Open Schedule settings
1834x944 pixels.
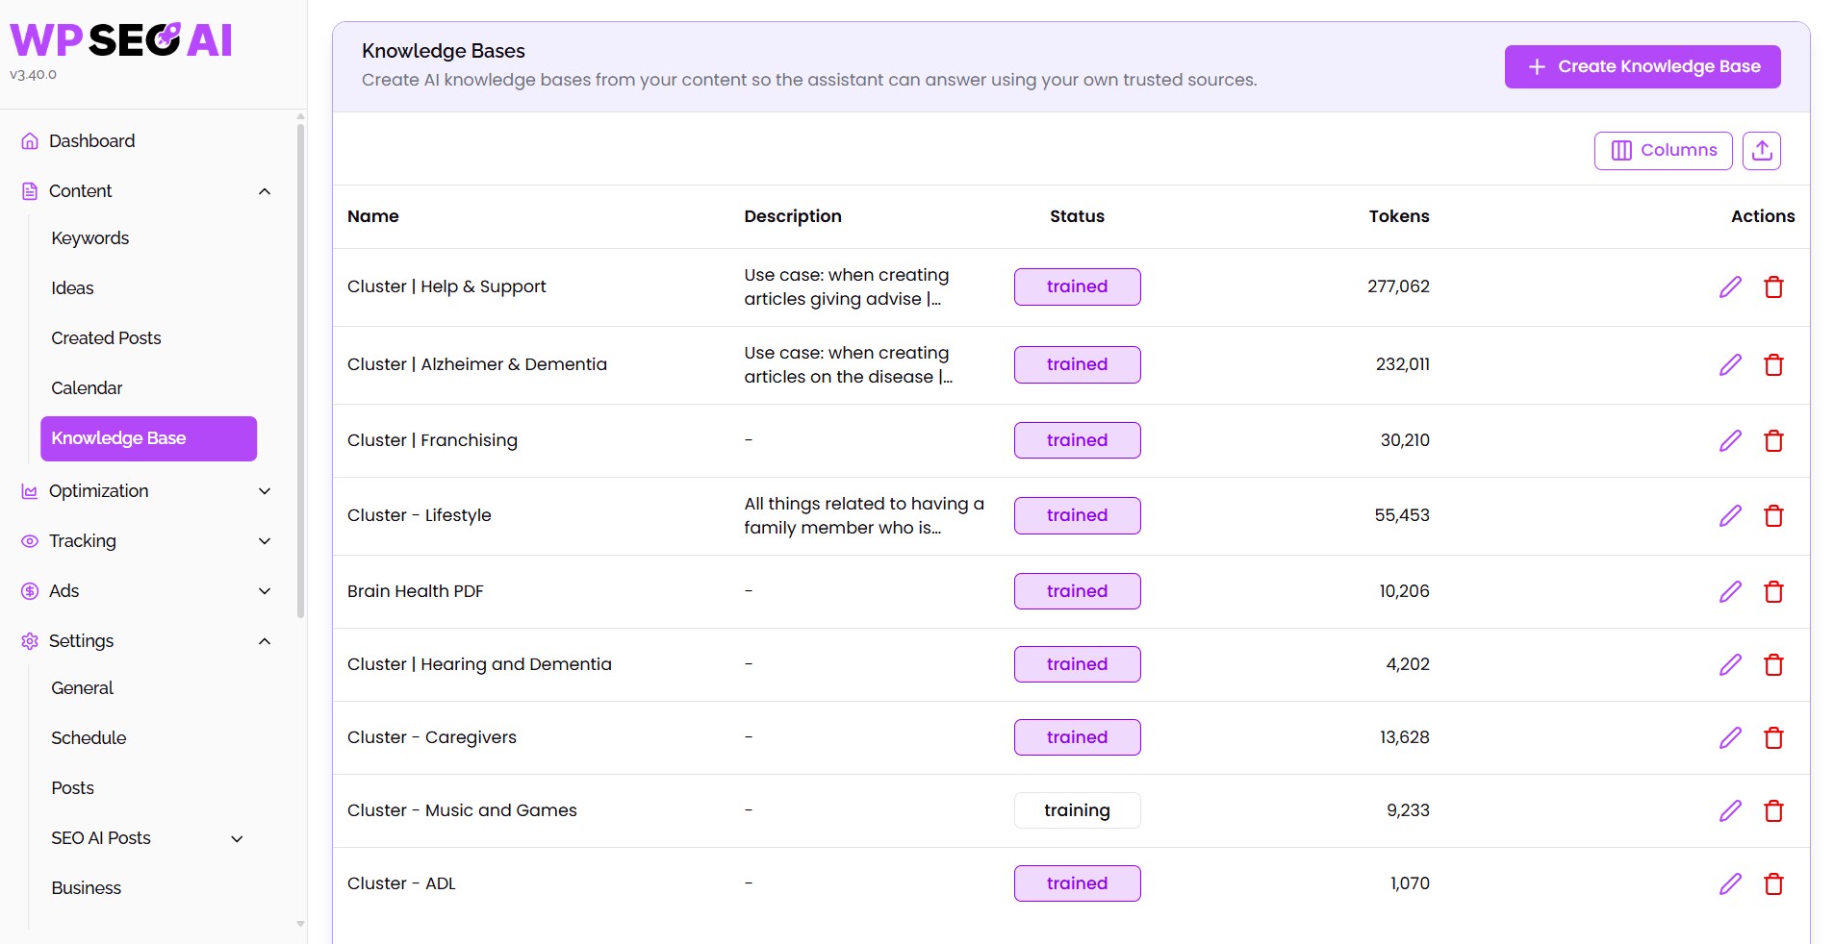pyautogui.click(x=89, y=738)
